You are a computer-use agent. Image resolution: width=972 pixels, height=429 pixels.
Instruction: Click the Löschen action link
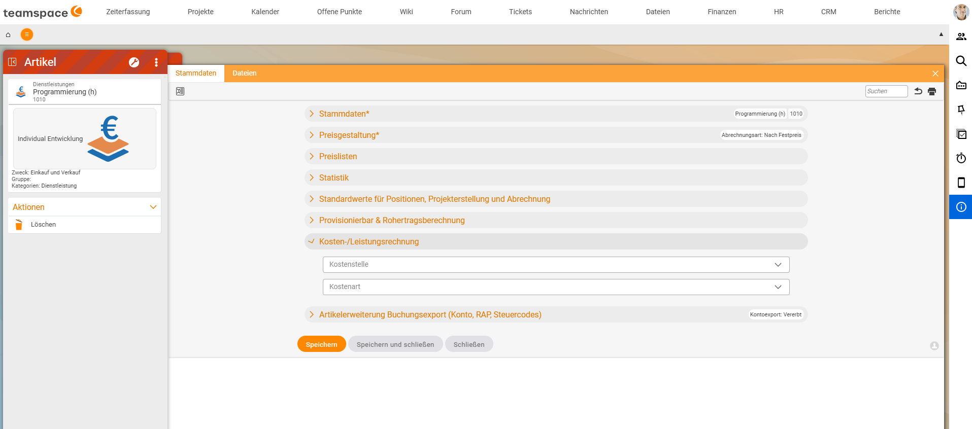point(43,225)
